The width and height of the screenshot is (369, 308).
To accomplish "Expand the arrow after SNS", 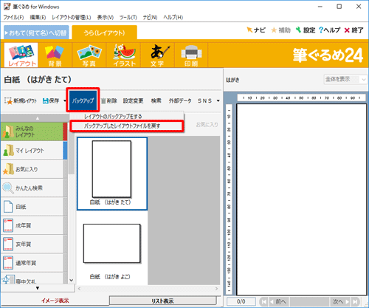I will click(x=218, y=100).
